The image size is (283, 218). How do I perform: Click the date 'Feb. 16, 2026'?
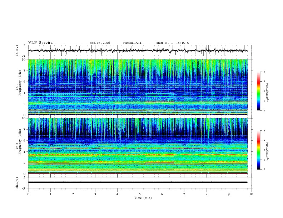100,43
